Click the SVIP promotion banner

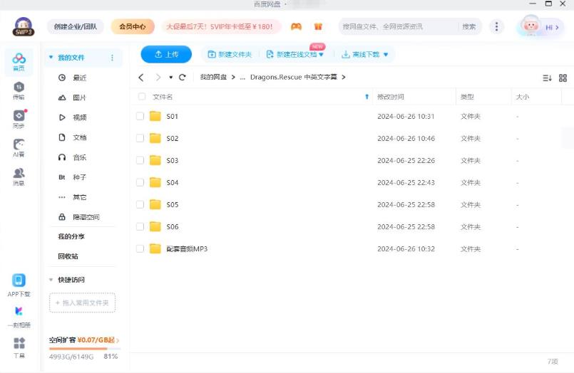pyautogui.click(x=221, y=26)
